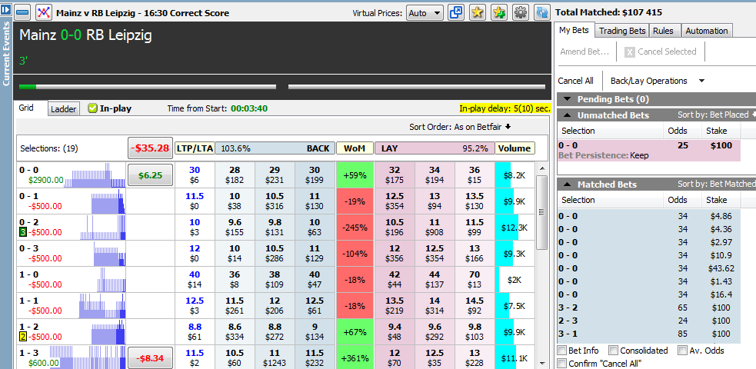Click the Cancel All button
Screen dimensions: 756x369
tap(576, 81)
